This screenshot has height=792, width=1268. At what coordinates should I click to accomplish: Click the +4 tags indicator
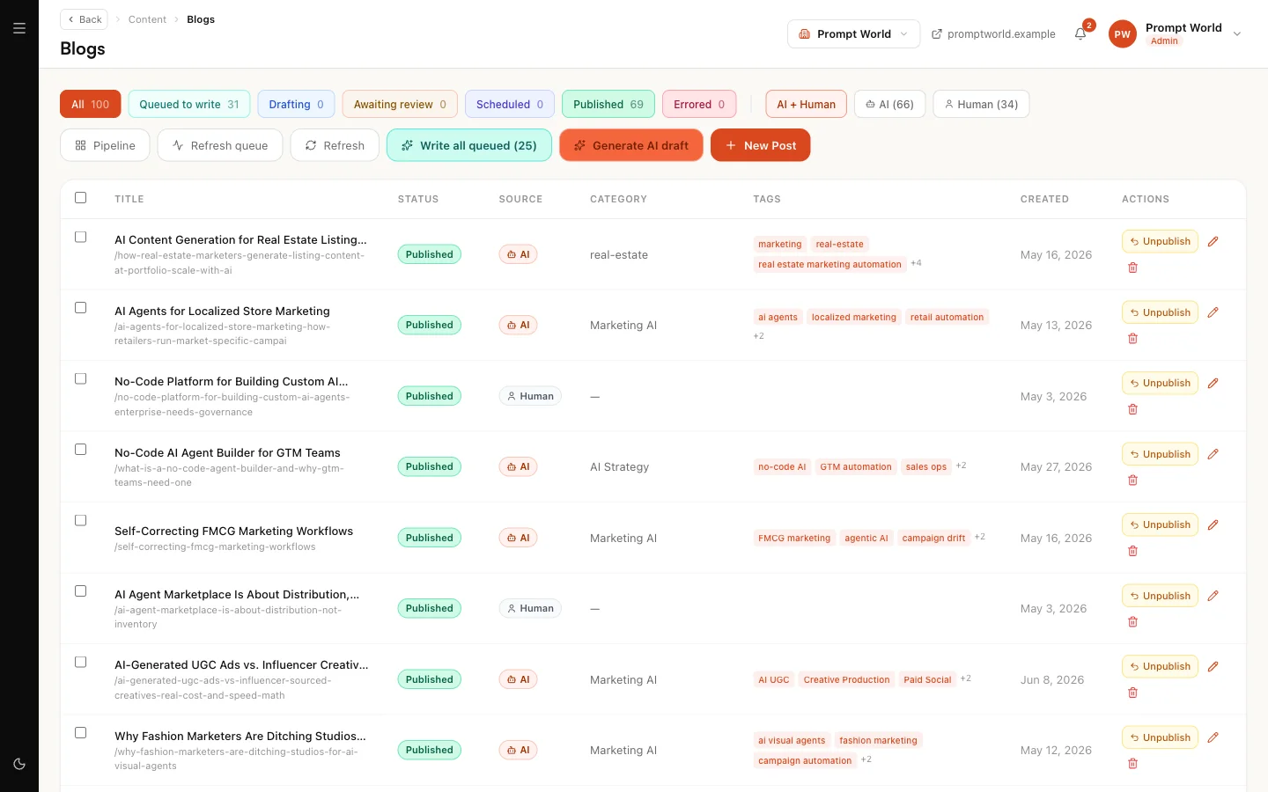(x=916, y=263)
